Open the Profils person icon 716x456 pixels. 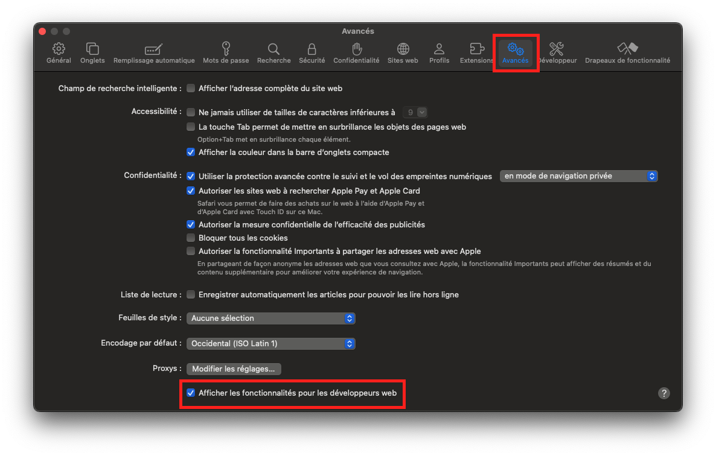coord(440,48)
